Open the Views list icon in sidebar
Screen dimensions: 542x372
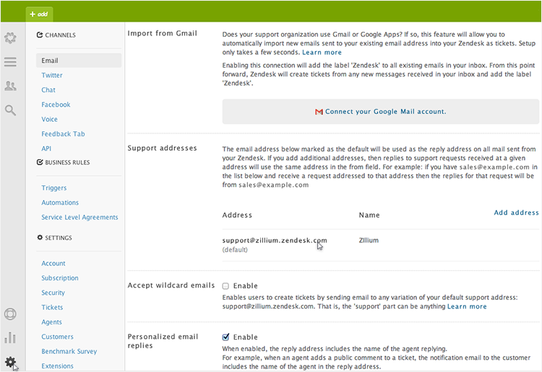tap(10, 62)
